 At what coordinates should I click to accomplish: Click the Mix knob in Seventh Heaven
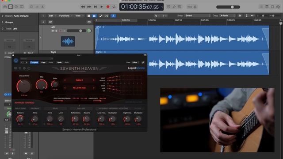[x=42, y=85]
